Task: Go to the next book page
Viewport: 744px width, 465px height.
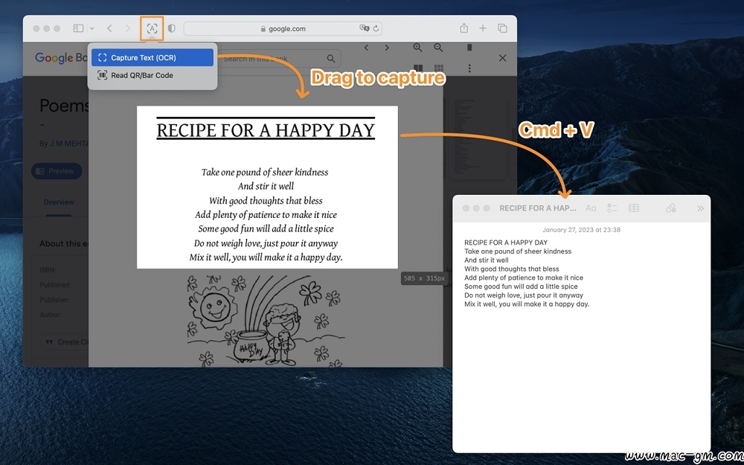Action: click(x=387, y=48)
